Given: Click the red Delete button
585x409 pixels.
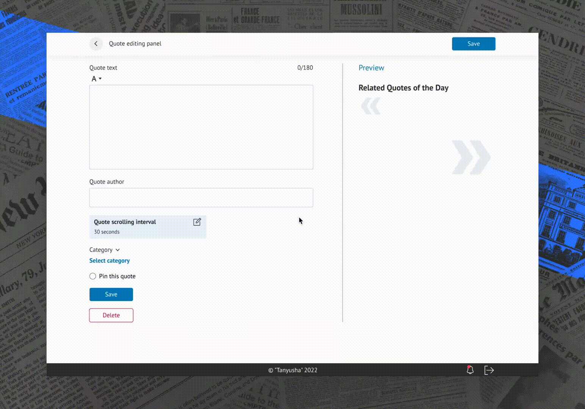Looking at the screenshot, I should (111, 315).
